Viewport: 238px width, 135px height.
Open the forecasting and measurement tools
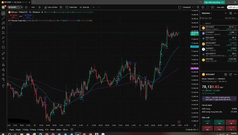(x=3, y=33)
